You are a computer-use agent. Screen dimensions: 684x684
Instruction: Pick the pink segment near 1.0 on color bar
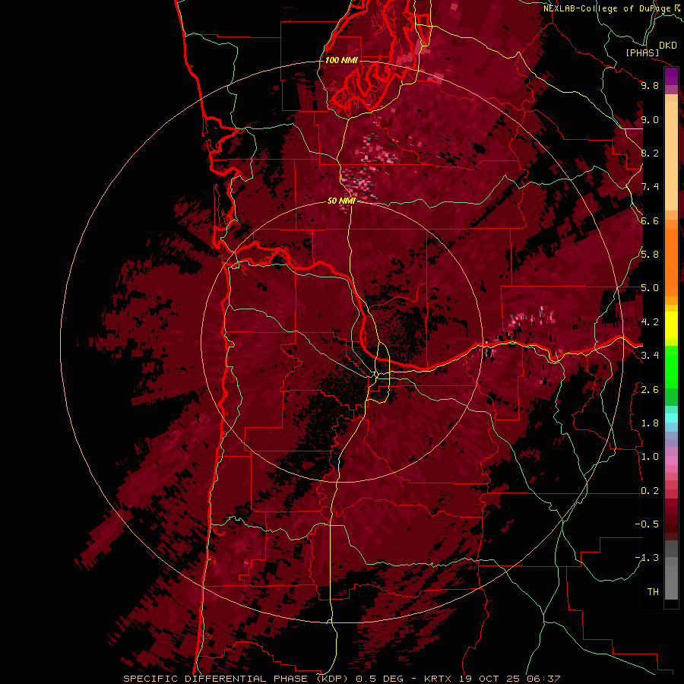(x=671, y=461)
